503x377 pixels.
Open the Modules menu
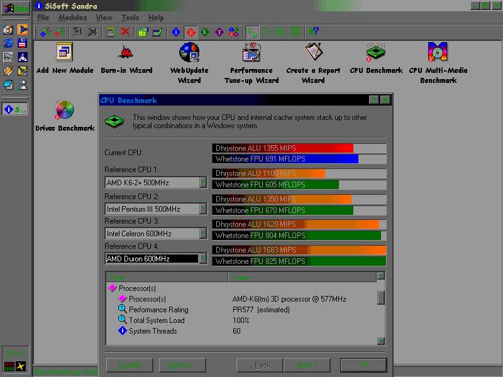72,18
